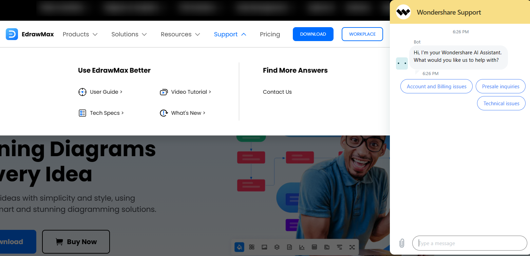Click the EdrawMax logo icon
530x256 pixels.
(x=12, y=34)
